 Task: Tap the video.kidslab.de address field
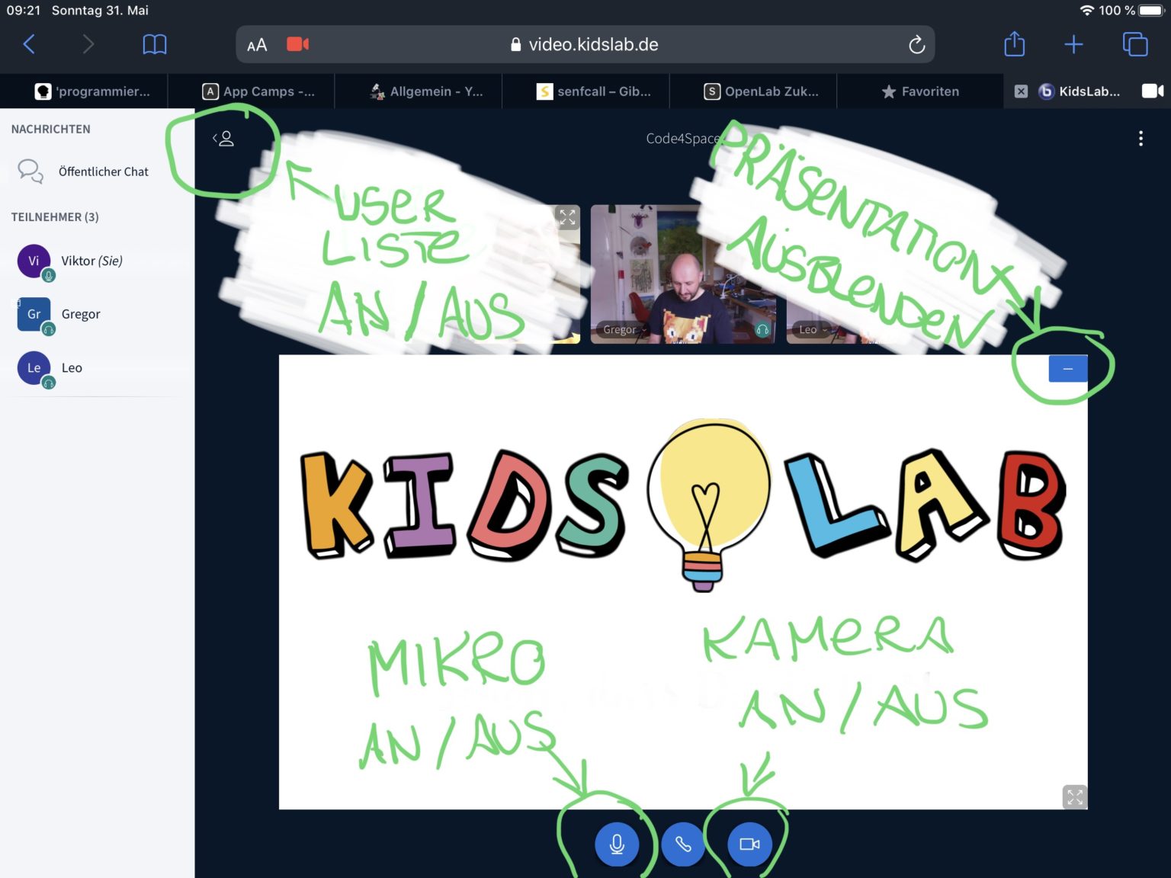tap(593, 45)
